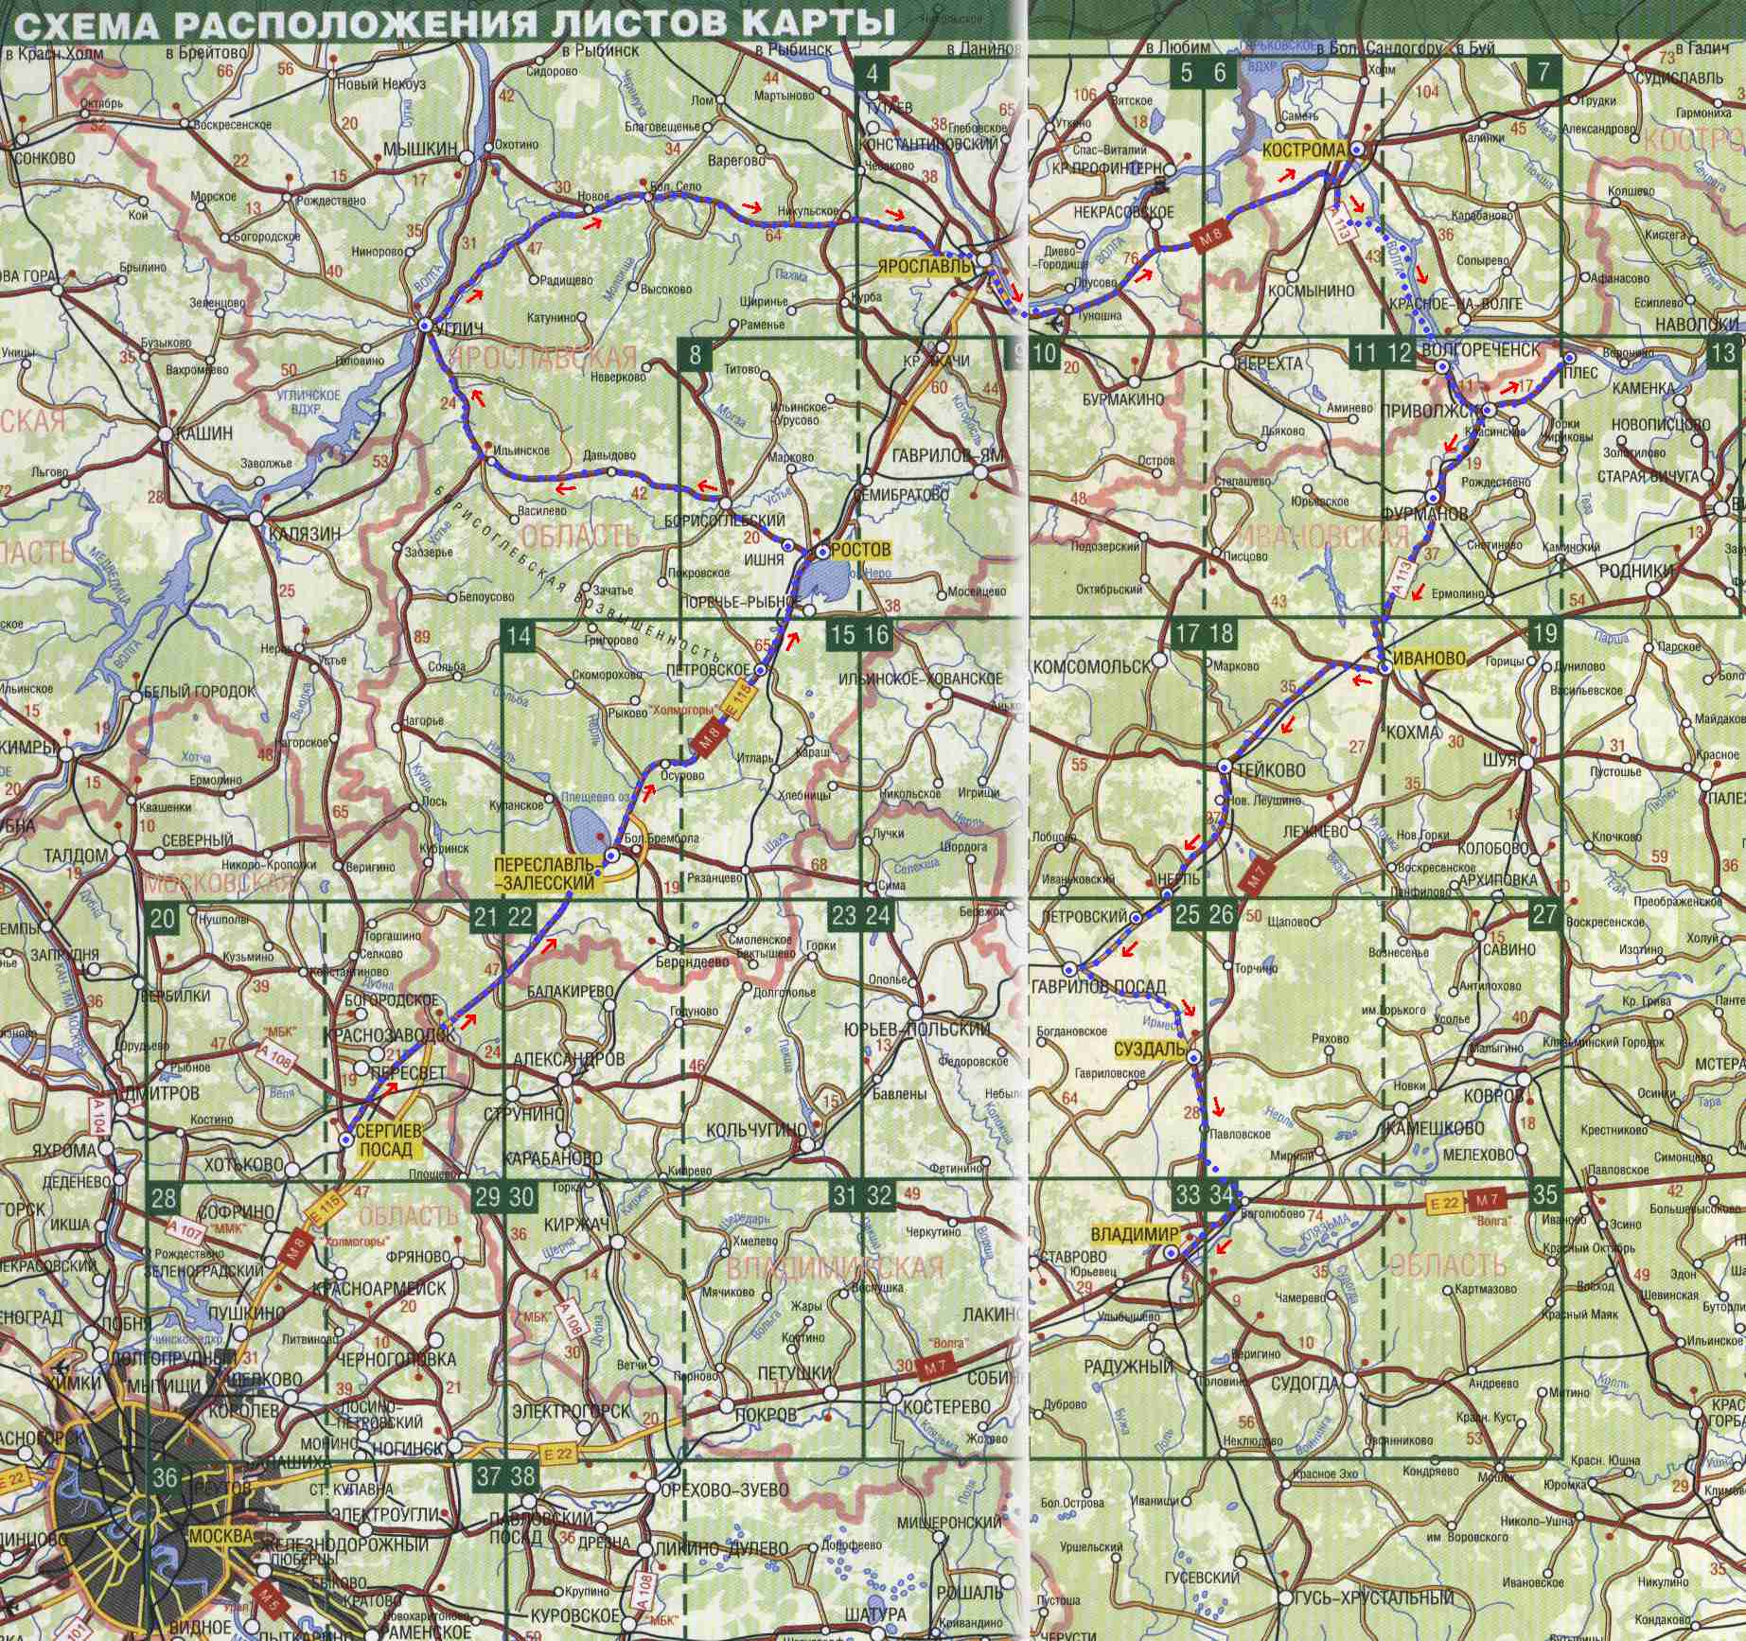1746x1641 pixels.
Task: Select the yellow РОСТОВ city label
Action: 862,550
